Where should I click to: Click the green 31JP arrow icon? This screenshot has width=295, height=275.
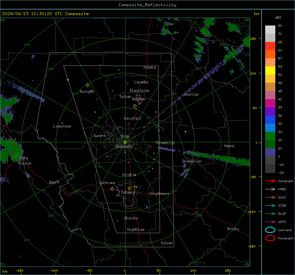click(x=270, y=214)
